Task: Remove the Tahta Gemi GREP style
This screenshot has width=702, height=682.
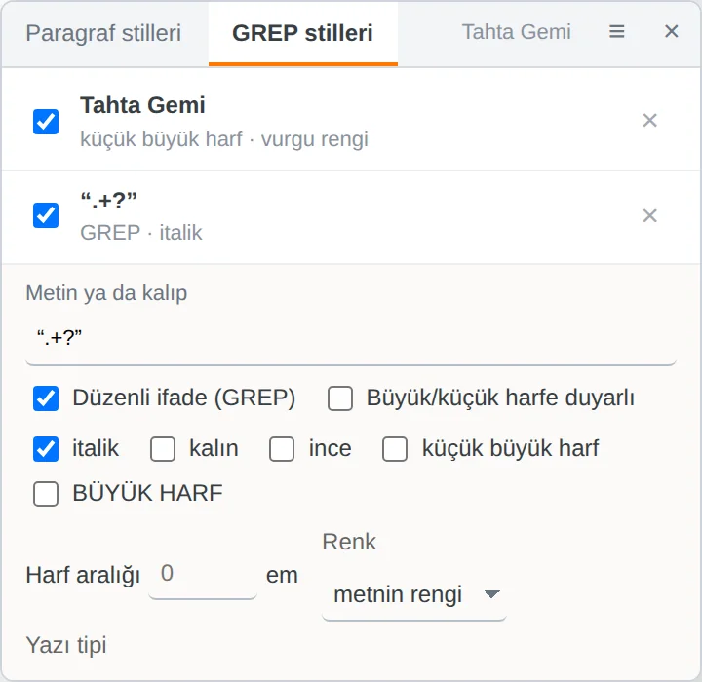Action: [x=649, y=121]
